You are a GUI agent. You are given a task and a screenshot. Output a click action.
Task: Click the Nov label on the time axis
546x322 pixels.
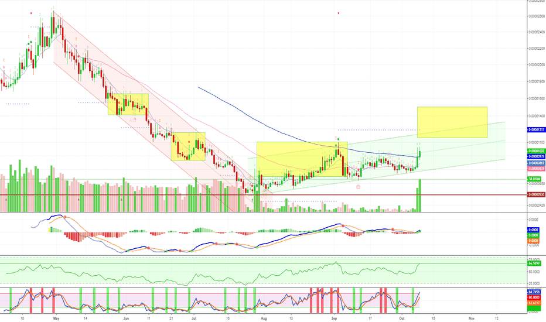coord(472,318)
